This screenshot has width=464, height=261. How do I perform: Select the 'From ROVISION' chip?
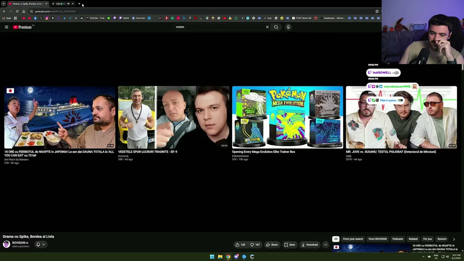378,239
